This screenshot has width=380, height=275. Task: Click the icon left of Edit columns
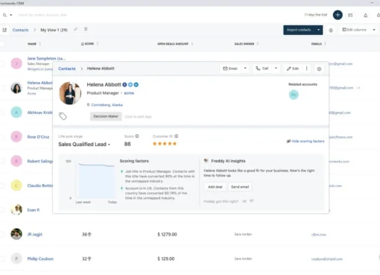(331, 30)
